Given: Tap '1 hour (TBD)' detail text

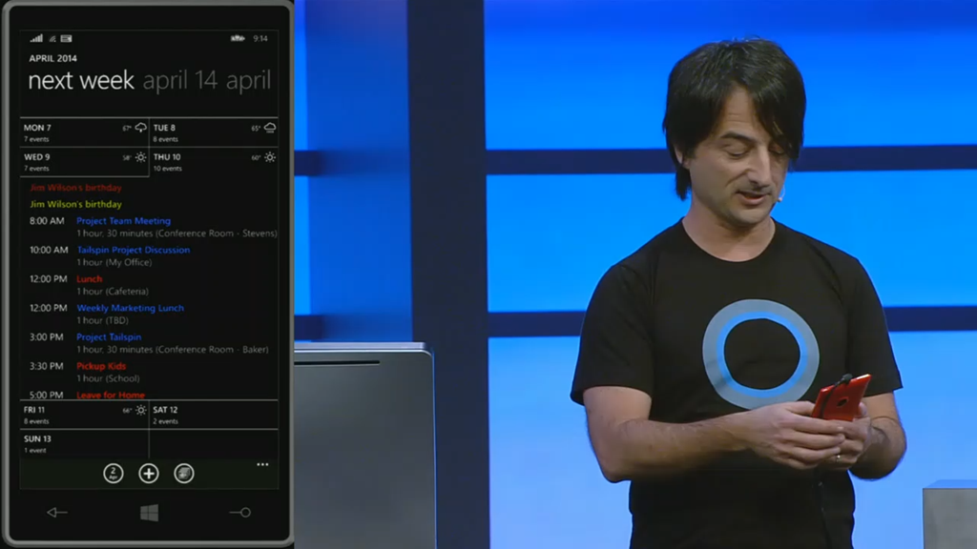Looking at the screenshot, I should point(102,320).
